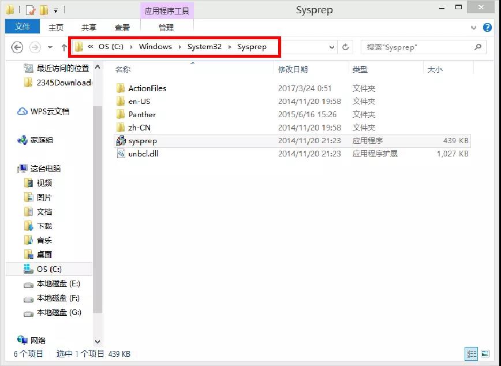Refresh the Sysprep folder view
Image resolution: width=501 pixels, height=366 pixels.
[346, 47]
